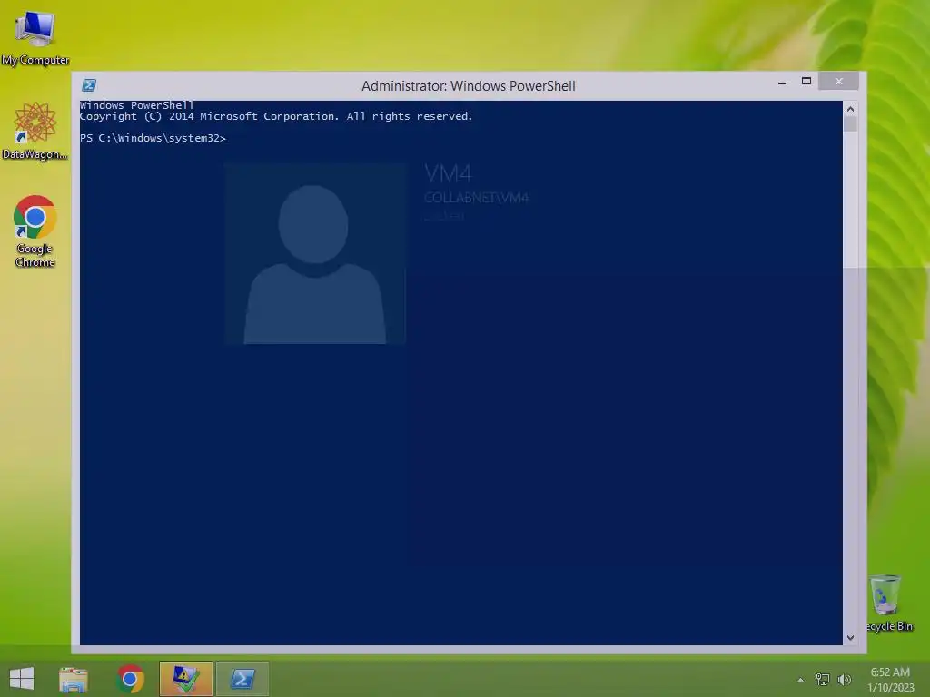Click the PS C:\Windows\system32> prompt line

click(x=153, y=138)
